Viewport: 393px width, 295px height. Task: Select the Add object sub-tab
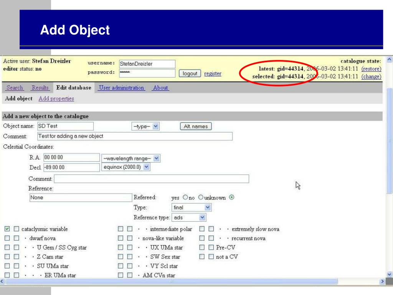(x=19, y=98)
